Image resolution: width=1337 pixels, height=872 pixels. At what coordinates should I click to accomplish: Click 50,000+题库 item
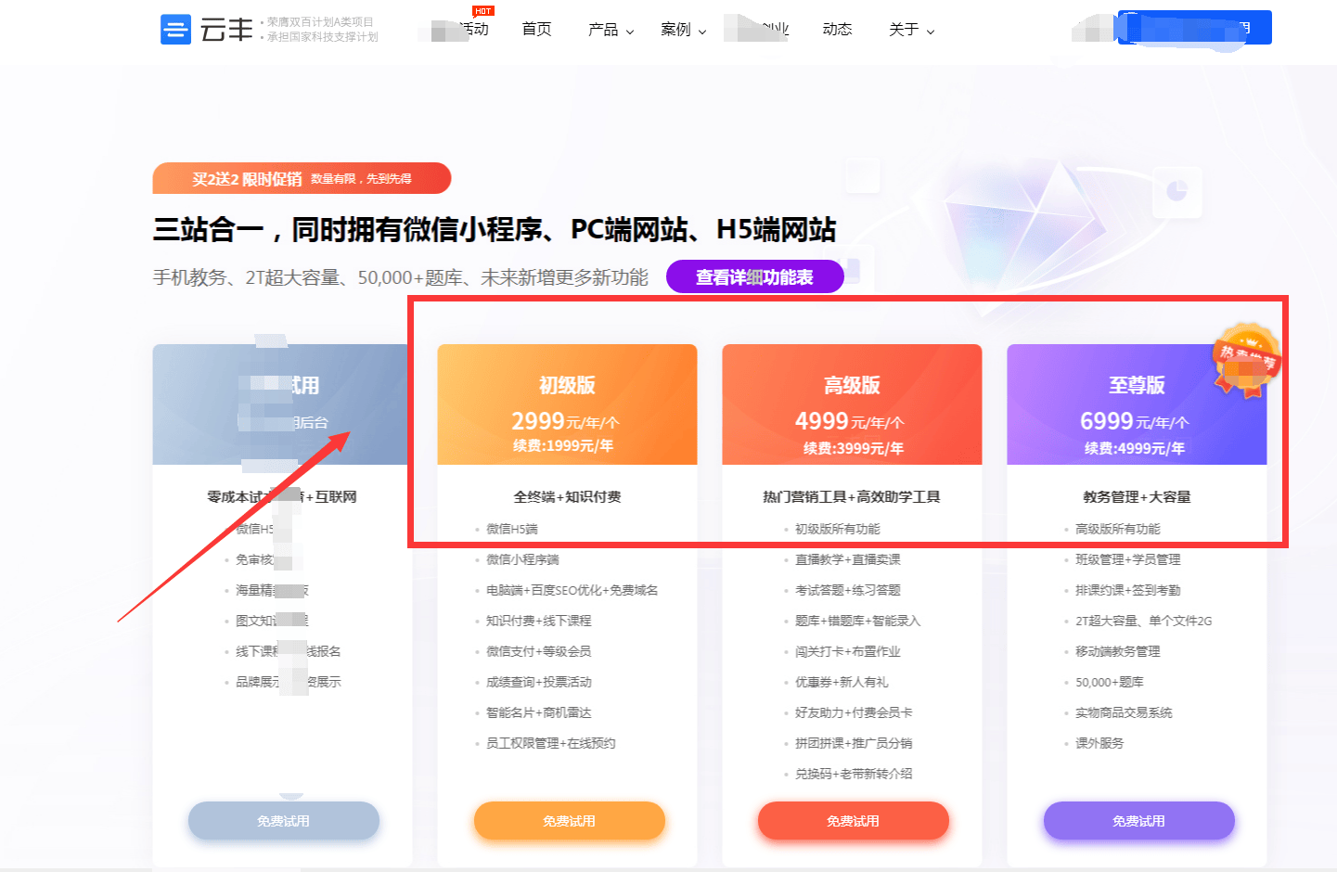[1109, 682]
